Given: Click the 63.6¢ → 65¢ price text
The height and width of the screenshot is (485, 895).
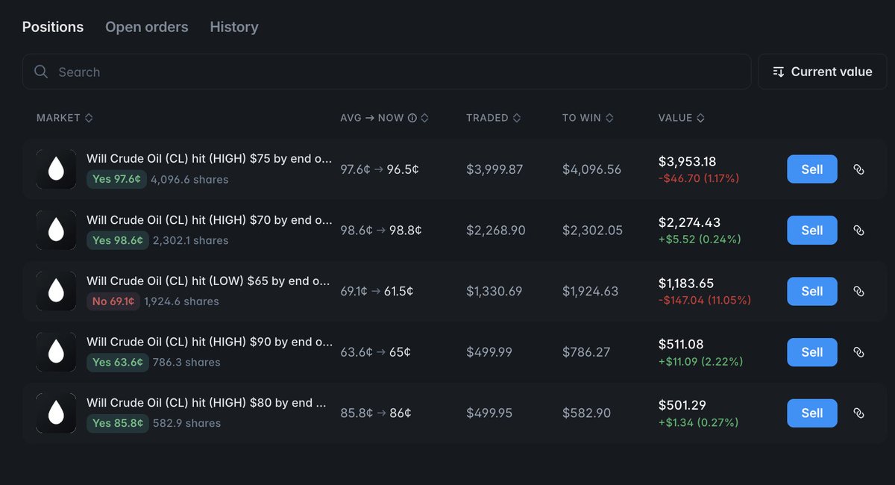Looking at the screenshot, I should pyautogui.click(x=375, y=352).
